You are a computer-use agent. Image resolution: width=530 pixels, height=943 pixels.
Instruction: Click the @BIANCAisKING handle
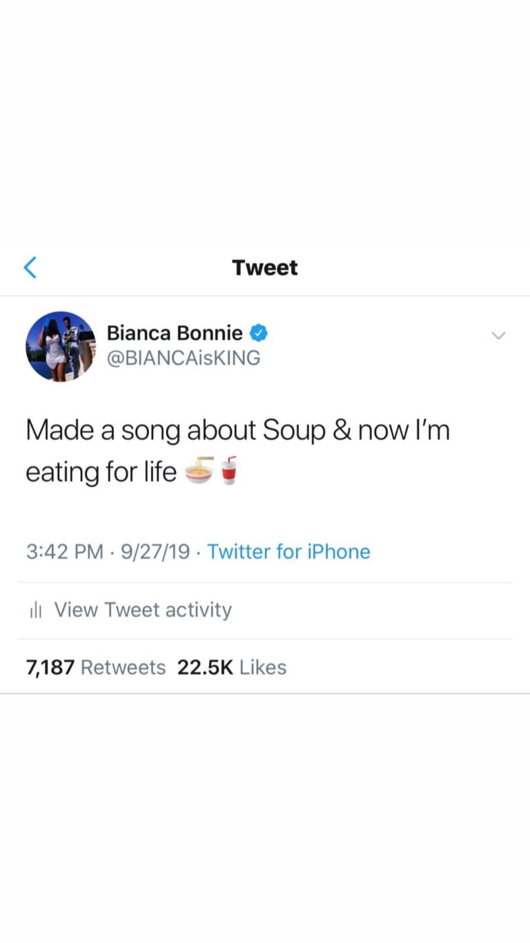pos(184,358)
